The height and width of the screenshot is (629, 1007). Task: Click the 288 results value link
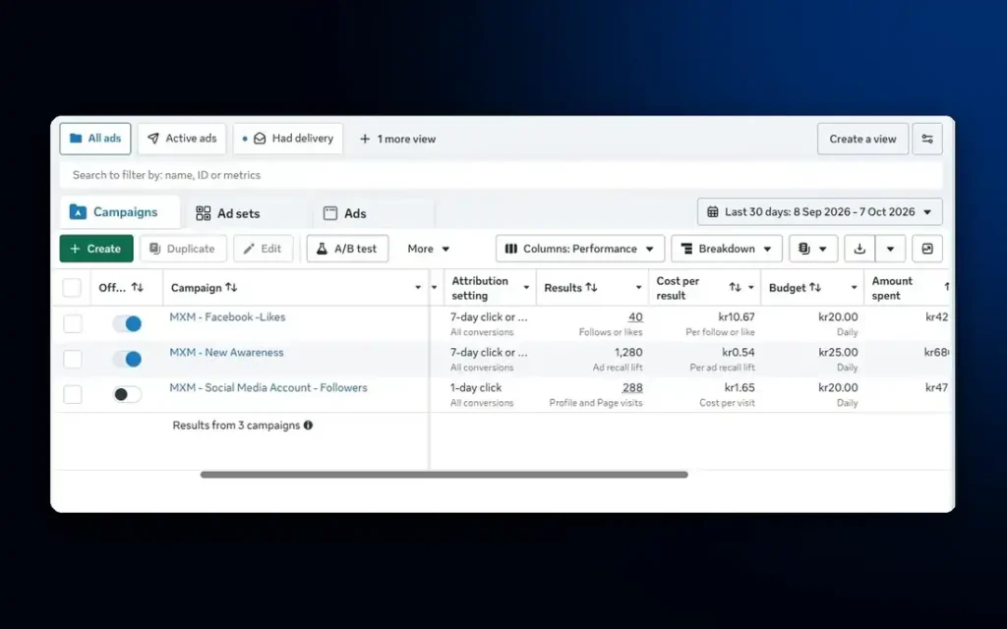(x=632, y=387)
